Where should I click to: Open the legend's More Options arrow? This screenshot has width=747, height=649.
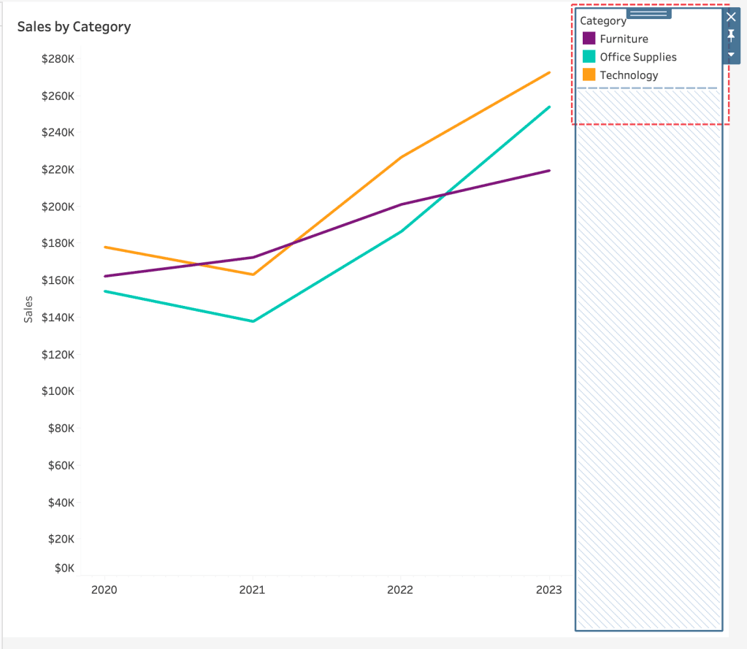click(x=731, y=55)
